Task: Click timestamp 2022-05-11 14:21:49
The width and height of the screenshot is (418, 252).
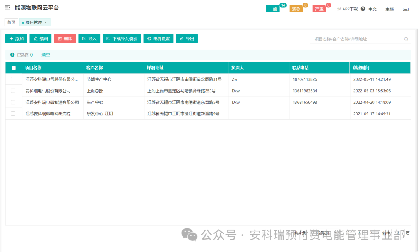Action: click(x=372, y=79)
